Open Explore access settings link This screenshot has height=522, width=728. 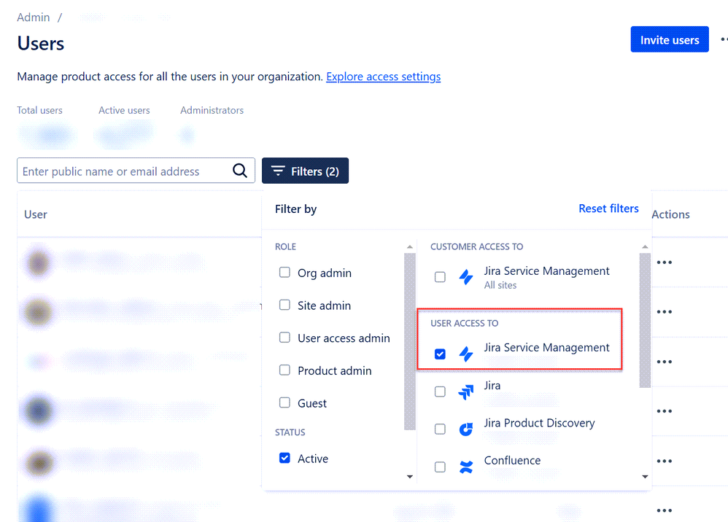[x=384, y=77]
